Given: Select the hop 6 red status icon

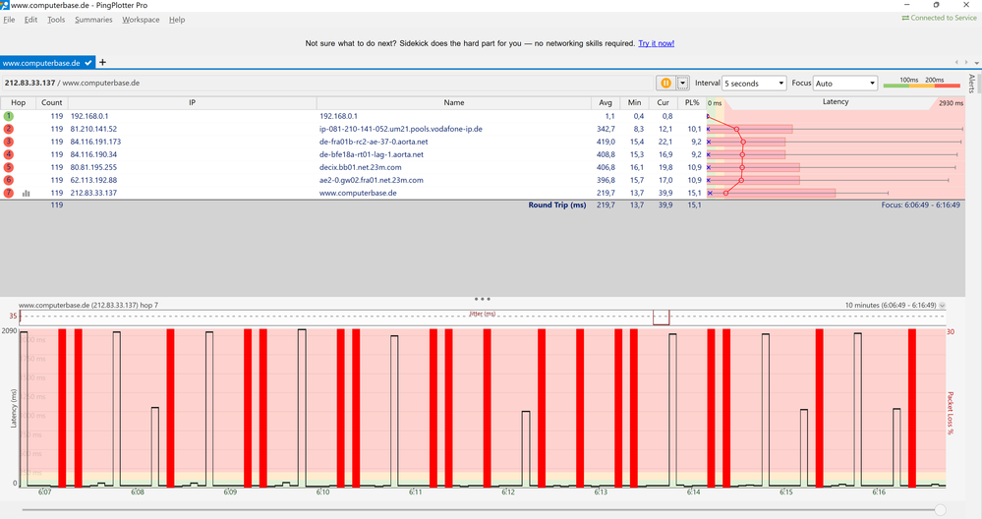Looking at the screenshot, I should tap(8, 180).
